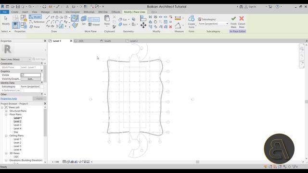This screenshot has height=173, width=308.
Task: Open the Site floor plan
Action: pyautogui.click(x=16, y=132)
